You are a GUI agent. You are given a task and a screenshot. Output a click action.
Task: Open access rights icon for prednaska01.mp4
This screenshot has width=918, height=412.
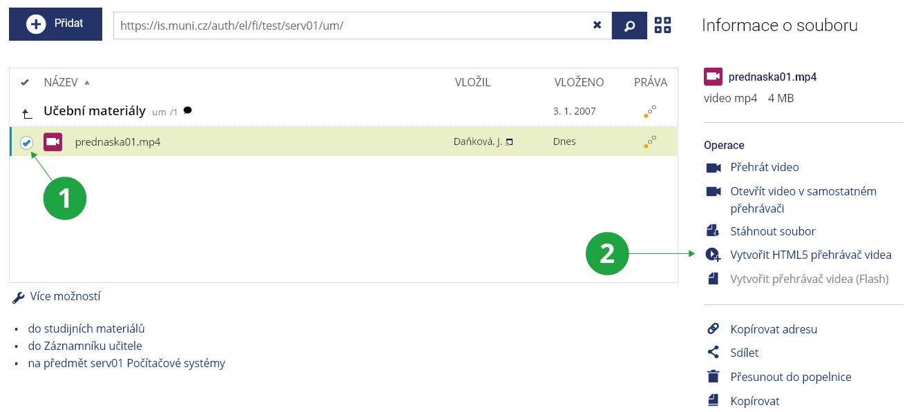[x=650, y=141]
